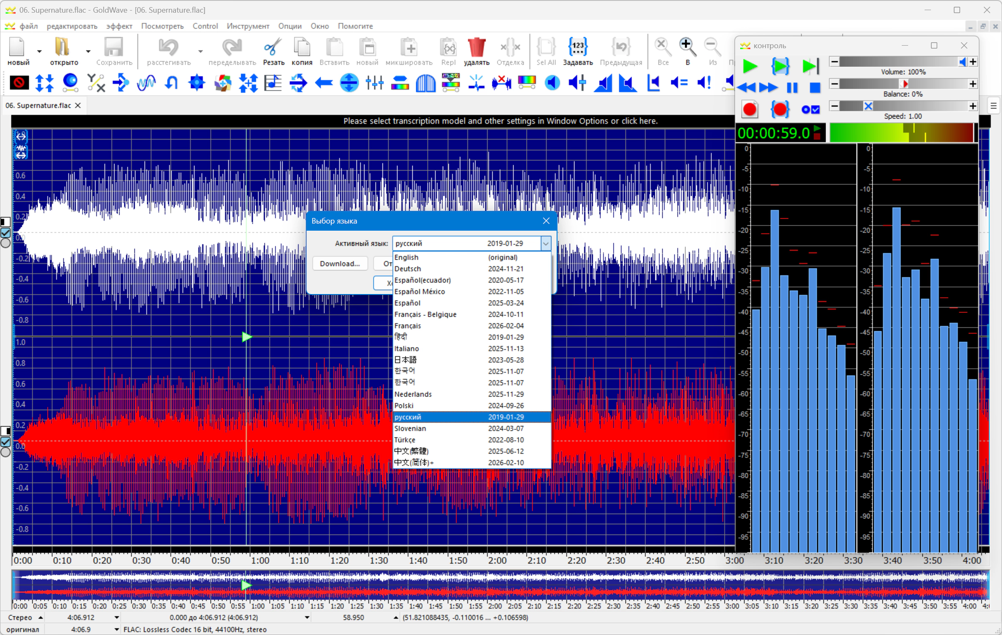Click the green Play button in control window
Viewport: 1002px width, 635px height.
tap(750, 66)
